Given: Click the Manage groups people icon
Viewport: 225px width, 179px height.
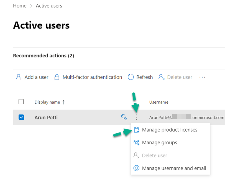Looking at the screenshot, I should [x=136, y=142].
